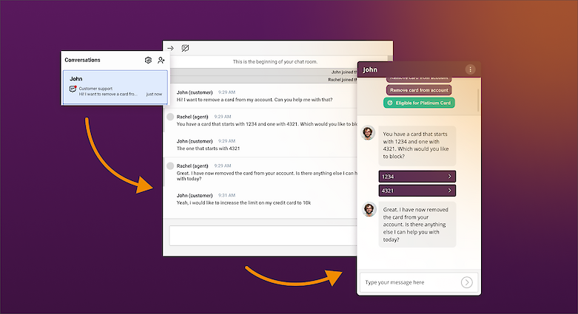Click the chat bubble icon beside Customer support
Image resolution: width=578 pixels, height=314 pixels.
73,89
